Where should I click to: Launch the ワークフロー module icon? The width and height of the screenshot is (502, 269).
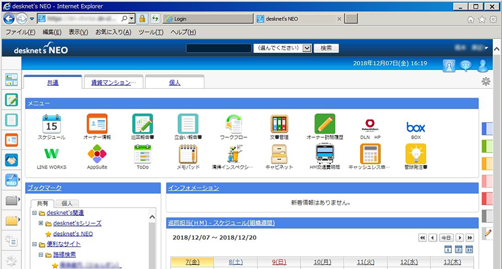click(x=234, y=124)
